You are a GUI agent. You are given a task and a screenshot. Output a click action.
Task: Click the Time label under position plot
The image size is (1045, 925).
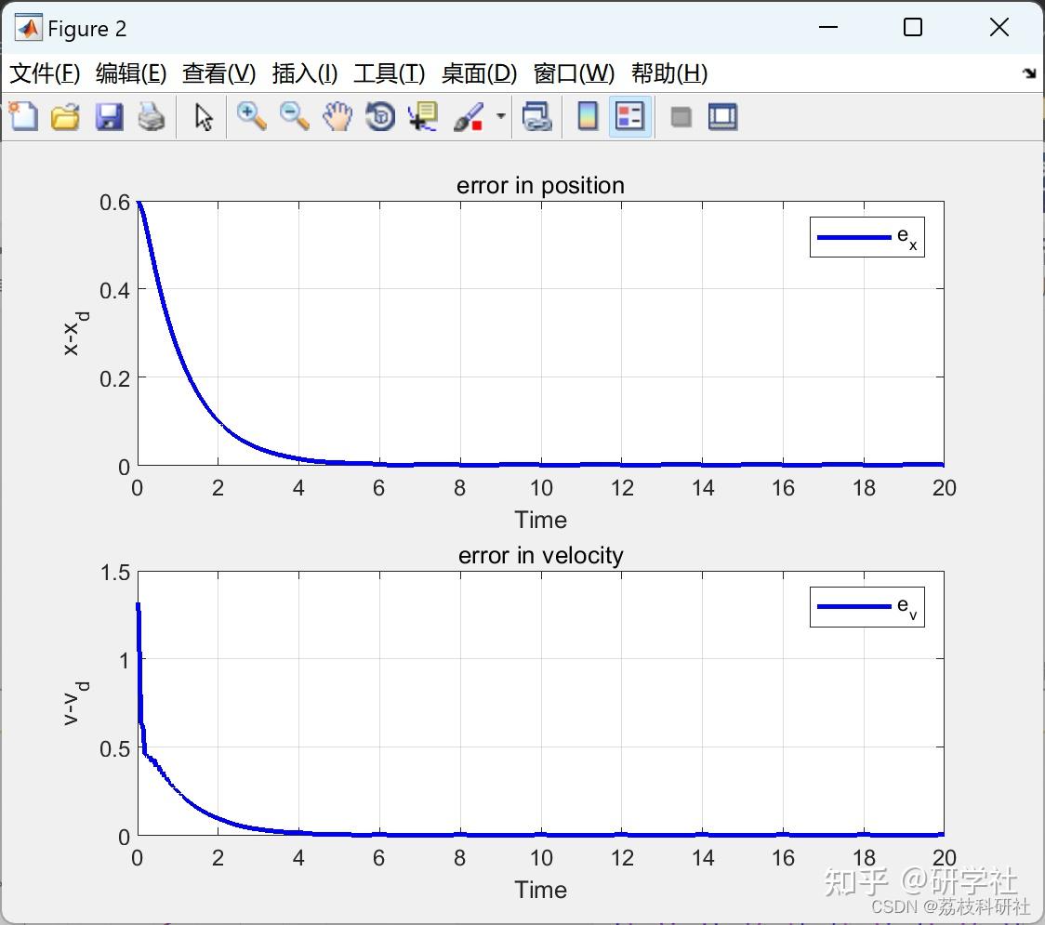(540, 520)
